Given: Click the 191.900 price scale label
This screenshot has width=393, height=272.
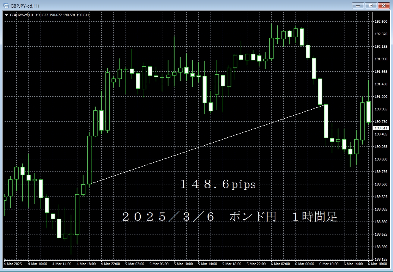Looking at the screenshot, I should pos(381,59).
